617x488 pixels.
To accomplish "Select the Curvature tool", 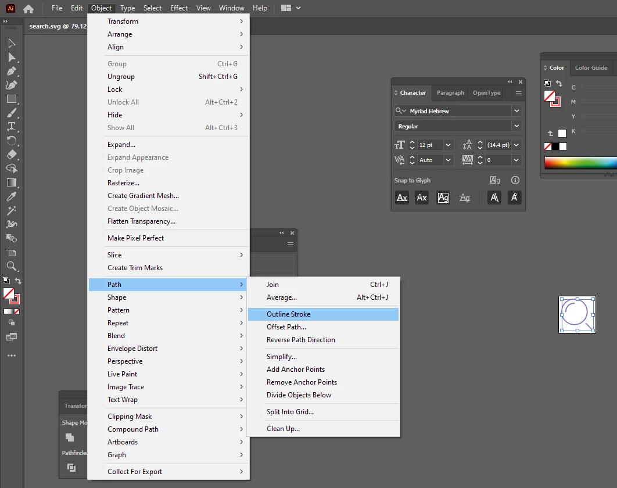I will [x=12, y=85].
